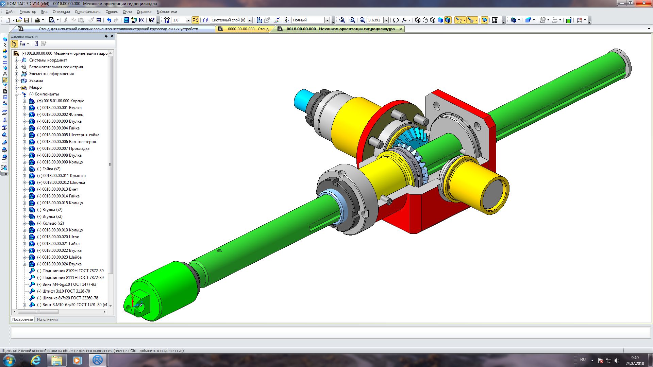Open the Системный слой layer dropdown
Screen dimensions: 653x367
[x=250, y=20]
